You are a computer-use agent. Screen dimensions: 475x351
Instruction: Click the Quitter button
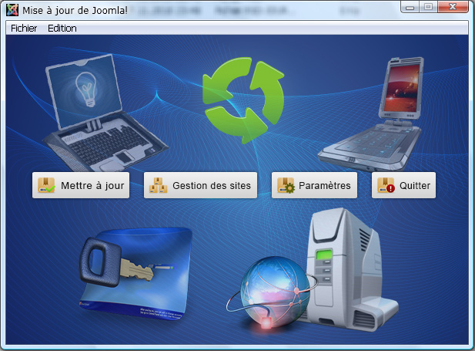pos(404,185)
